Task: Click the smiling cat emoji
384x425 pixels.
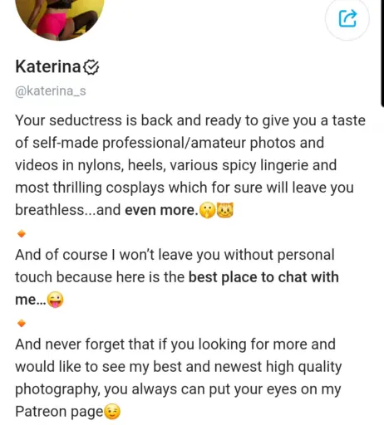Action: pyautogui.click(x=225, y=210)
